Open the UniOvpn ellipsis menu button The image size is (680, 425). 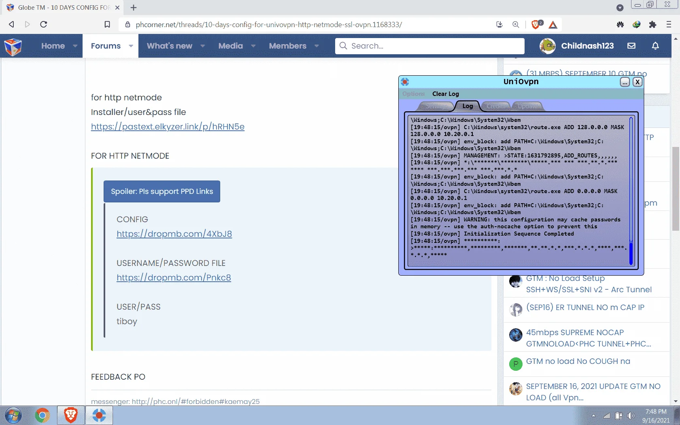[x=625, y=82]
